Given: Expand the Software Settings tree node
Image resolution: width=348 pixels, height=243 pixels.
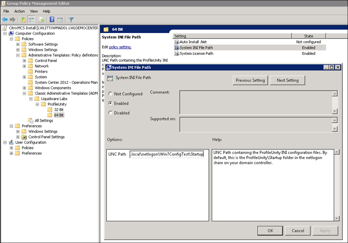Looking at the screenshot, I should (18, 44).
